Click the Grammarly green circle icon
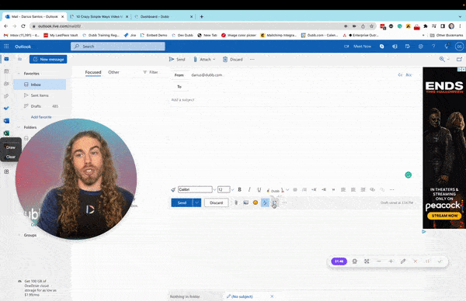 tap(409, 175)
